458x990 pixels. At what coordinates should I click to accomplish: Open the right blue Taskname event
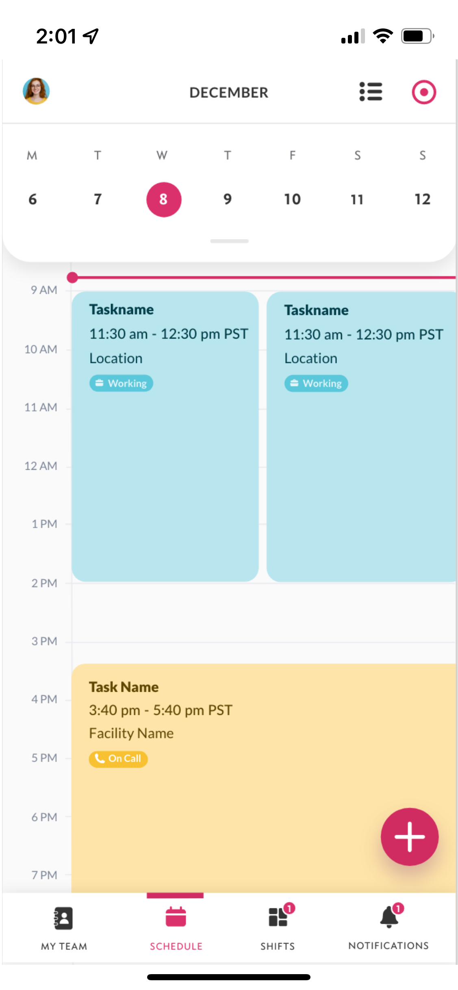(x=361, y=467)
